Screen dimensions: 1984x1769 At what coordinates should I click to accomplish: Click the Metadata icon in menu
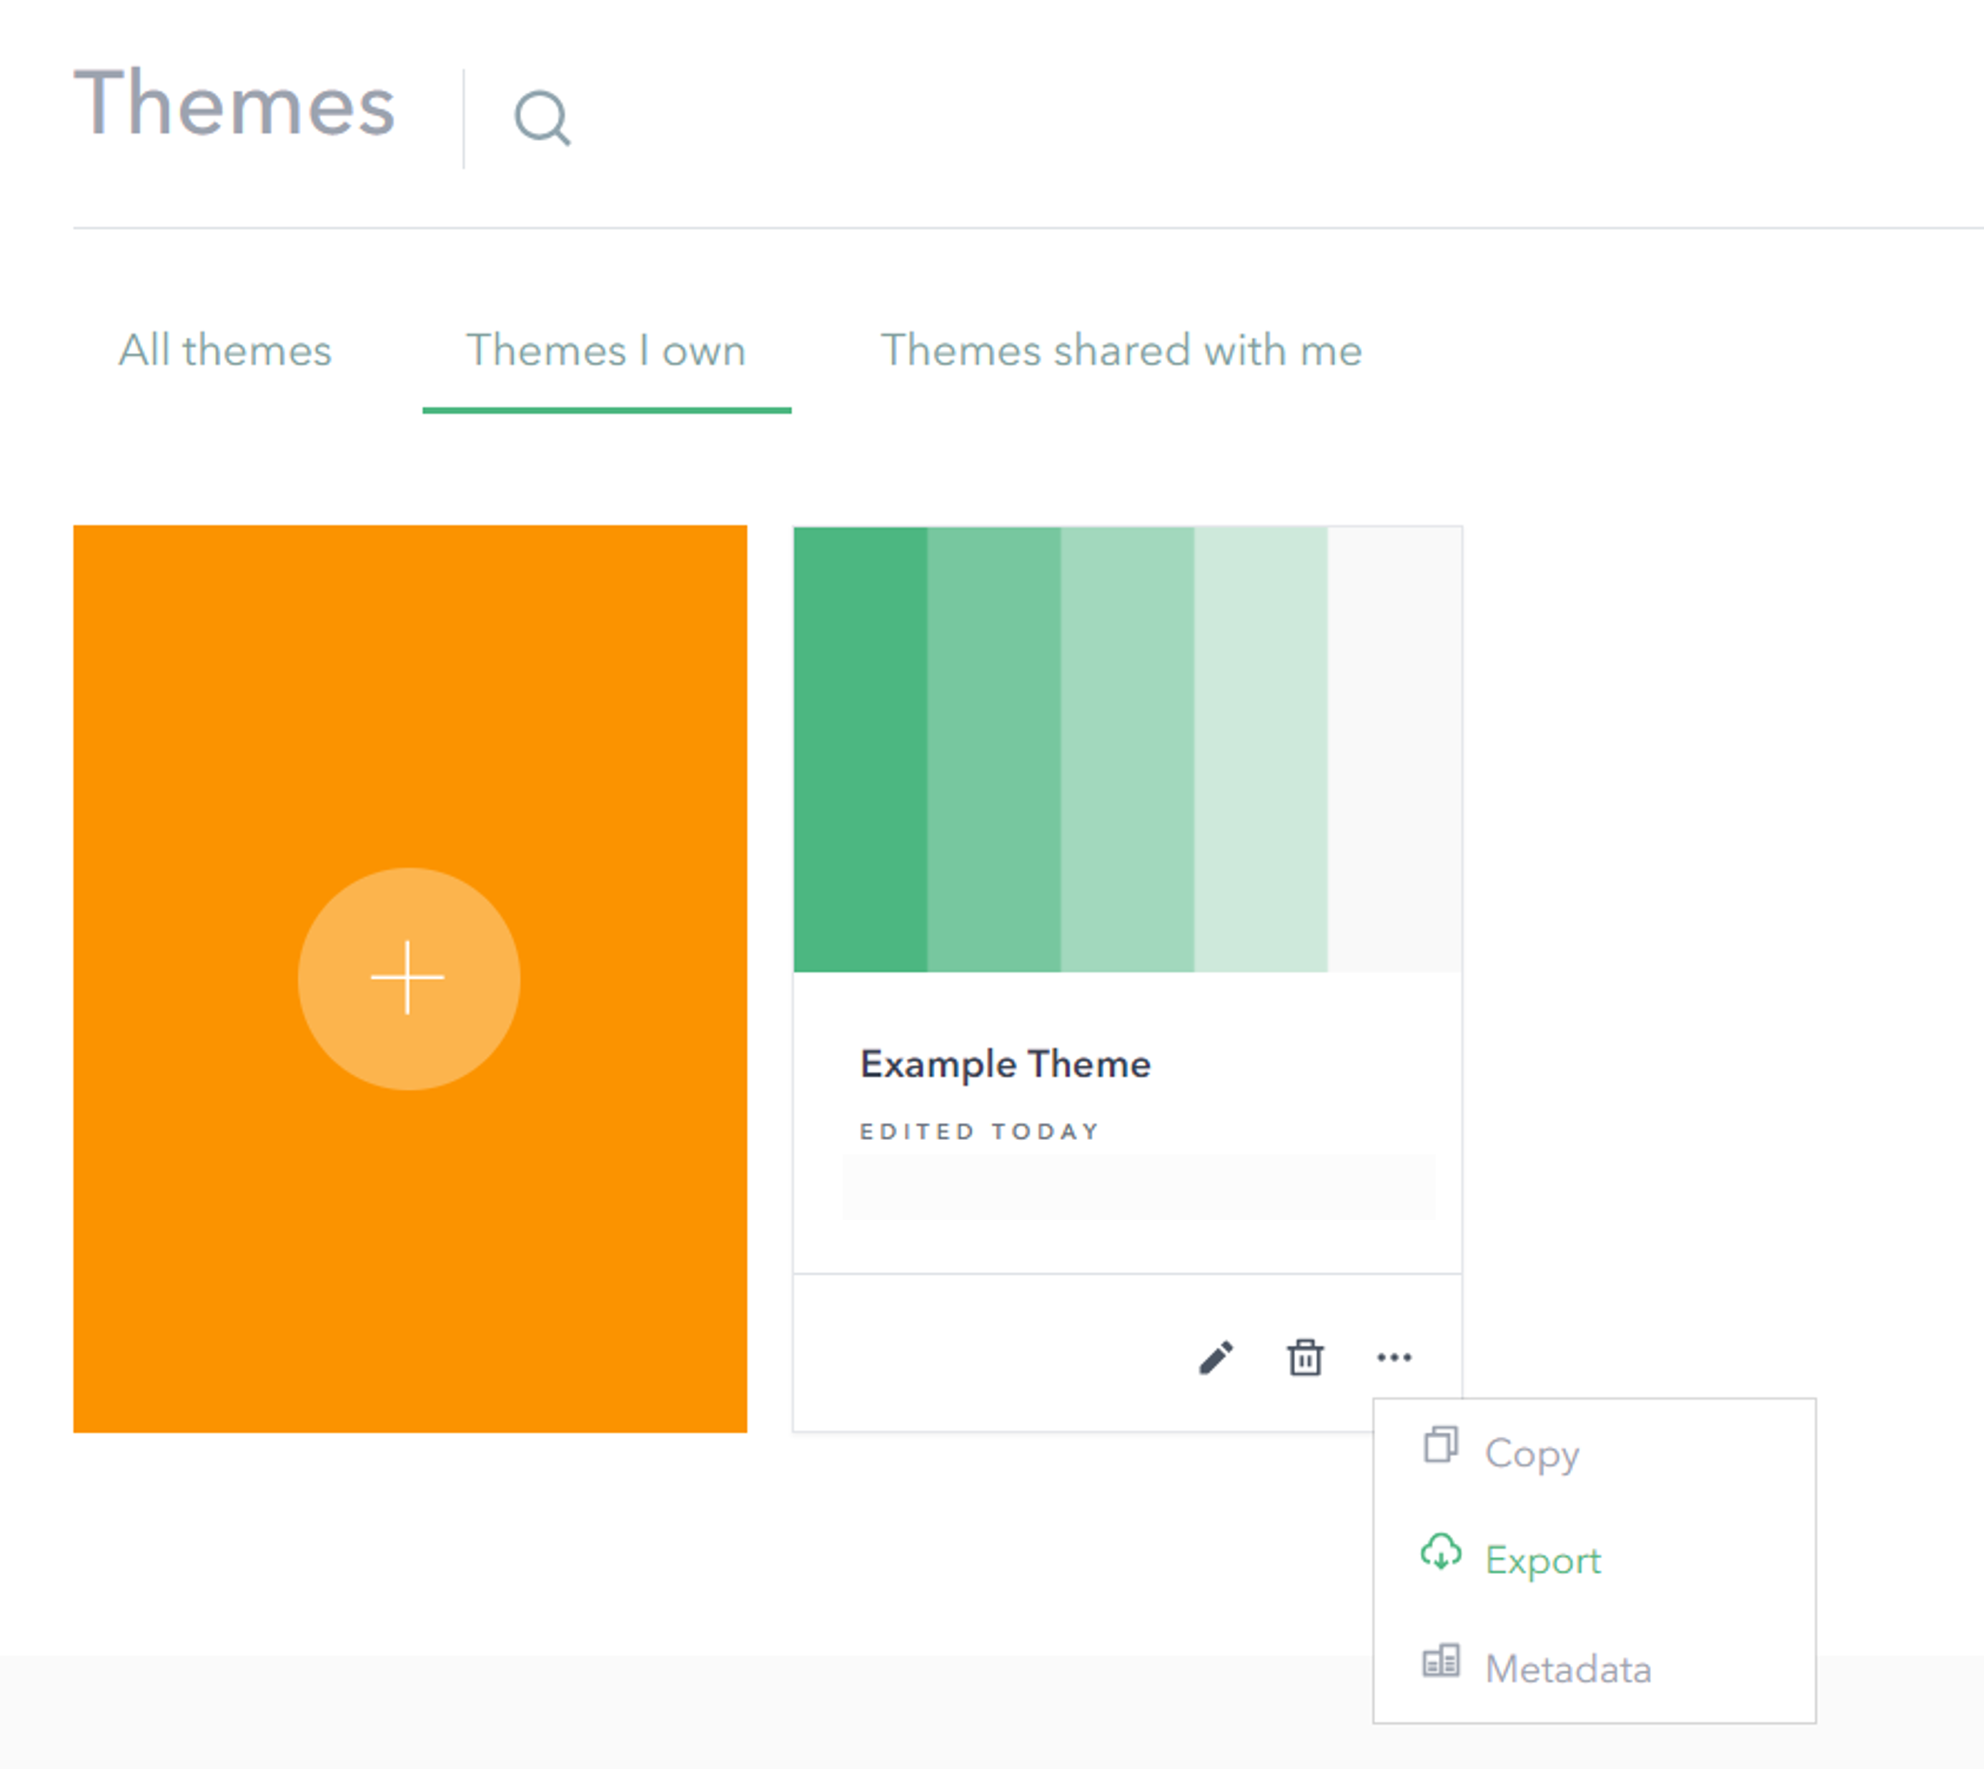pos(1441,1662)
